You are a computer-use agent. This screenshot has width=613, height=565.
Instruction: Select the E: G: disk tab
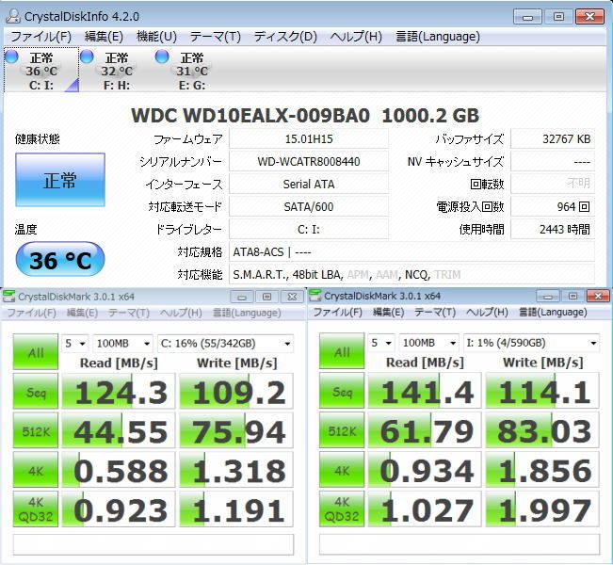coord(191,70)
